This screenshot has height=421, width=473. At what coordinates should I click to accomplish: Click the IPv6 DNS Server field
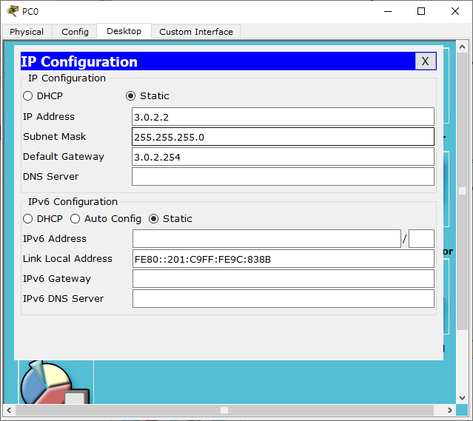(x=284, y=299)
